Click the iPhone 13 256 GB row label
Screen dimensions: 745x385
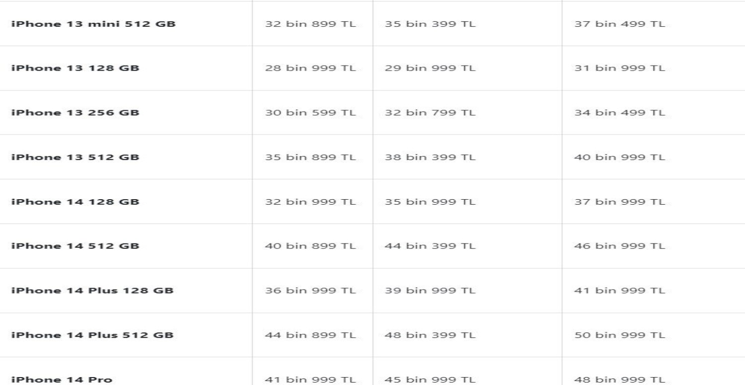tap(75, 113)
